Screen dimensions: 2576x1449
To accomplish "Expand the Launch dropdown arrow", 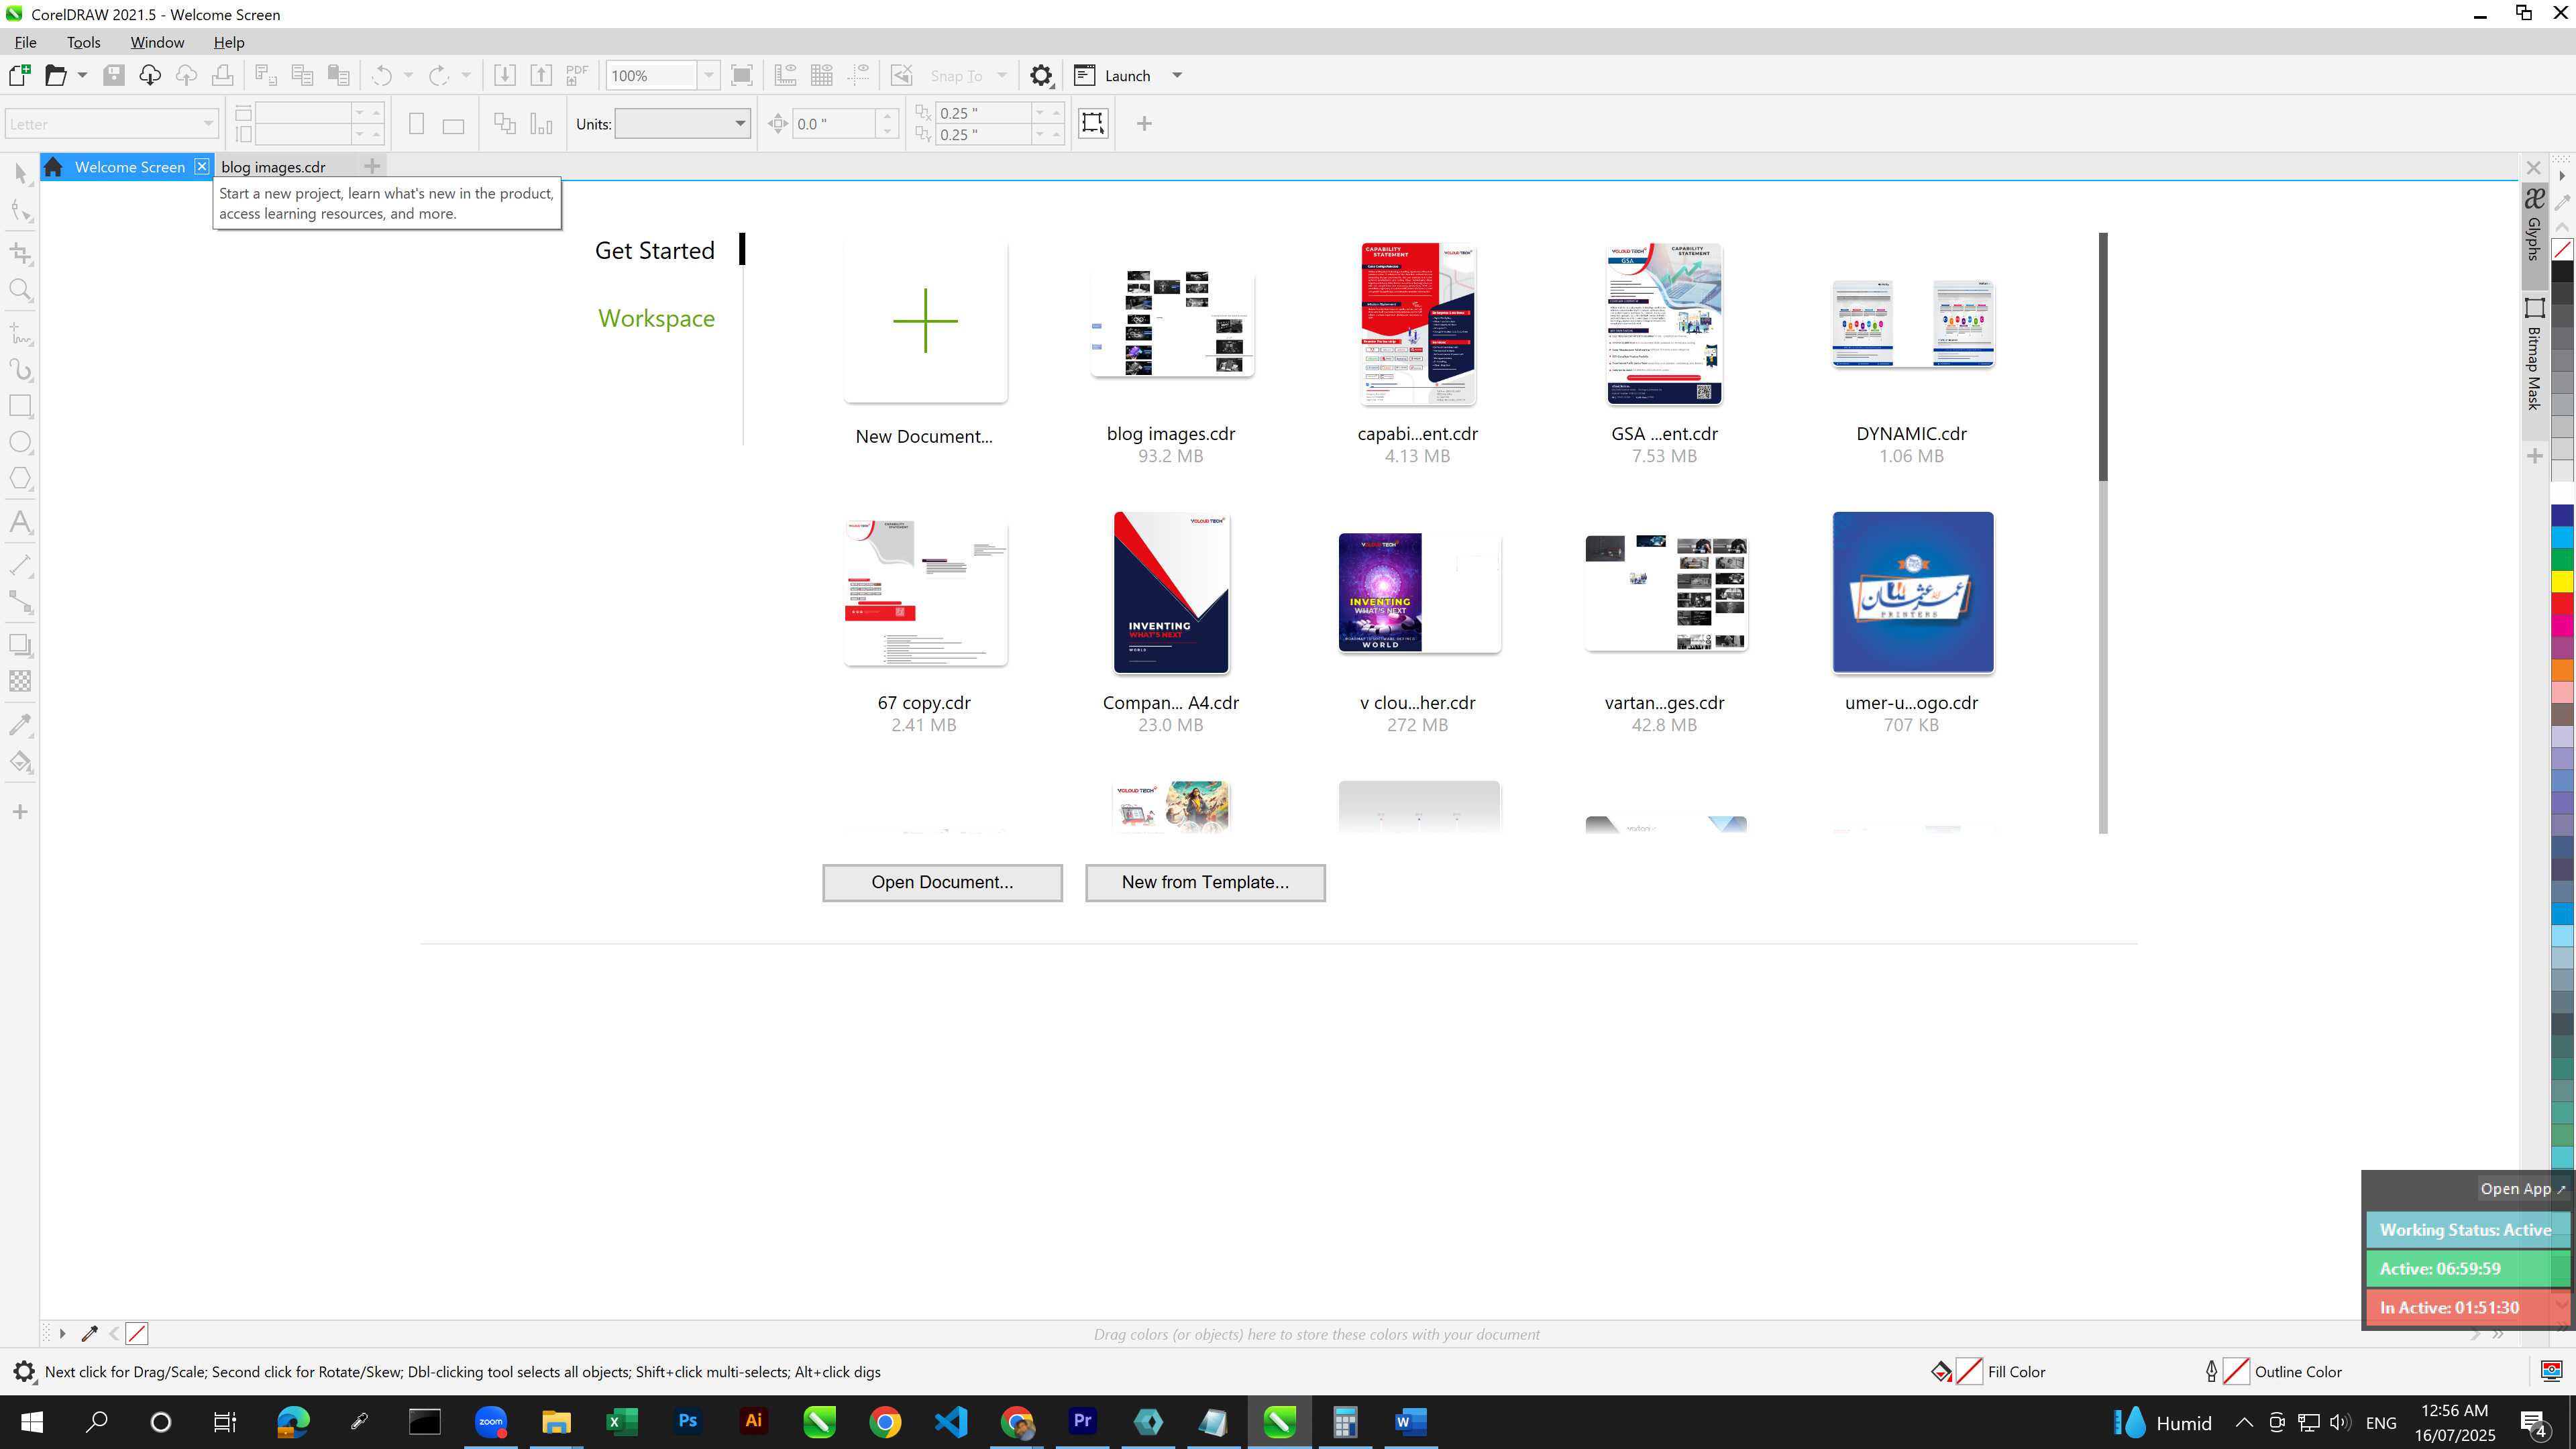I will click(1177, 75).
